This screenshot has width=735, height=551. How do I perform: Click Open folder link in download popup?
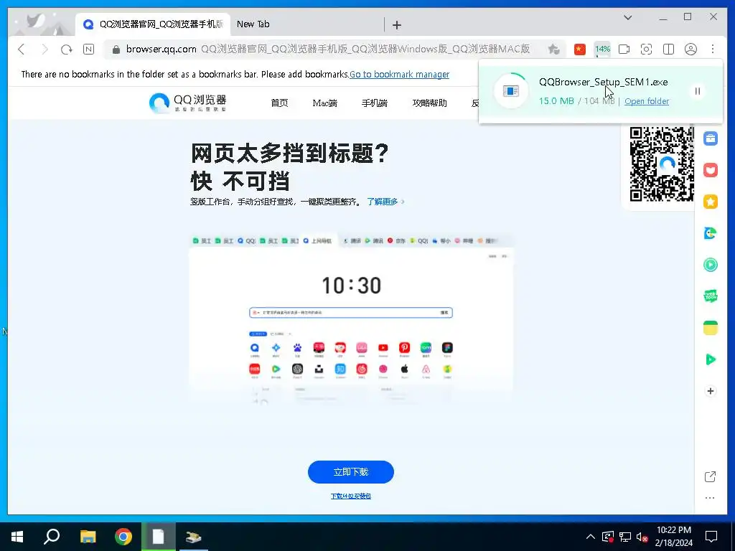pyautogui.click(x=647, y=101)
